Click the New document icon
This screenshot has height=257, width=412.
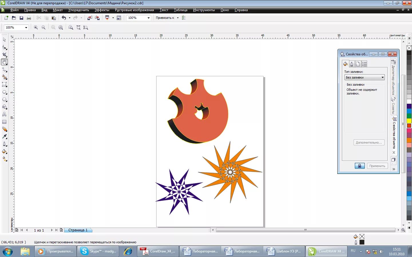coord(6,18)
